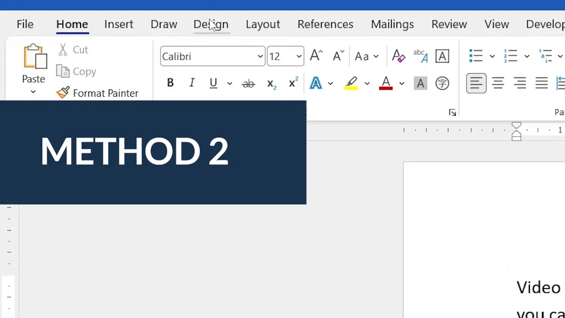Screen dimensions: 565x318
Task: Align text left
Action: [x=476, y=83]
